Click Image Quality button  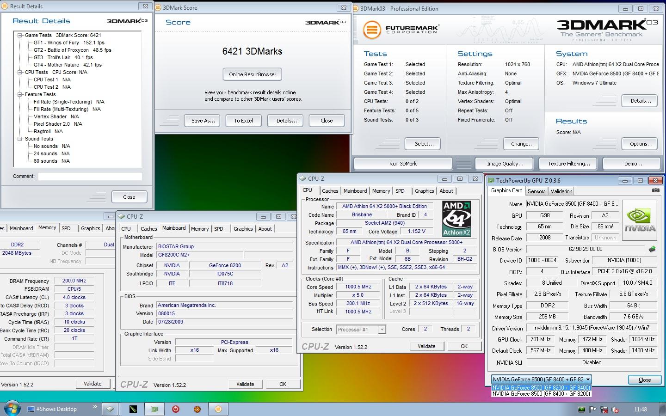click(505, 164)
